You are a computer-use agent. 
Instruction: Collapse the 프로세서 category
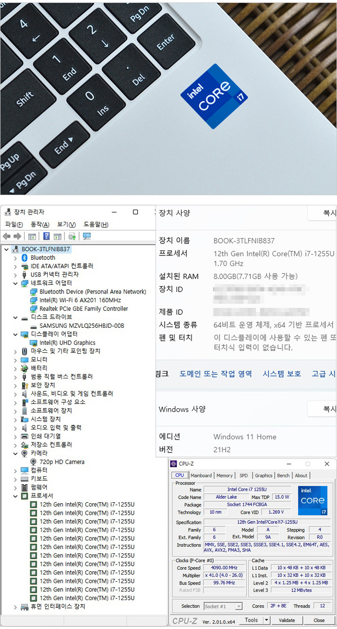[15, 495]
